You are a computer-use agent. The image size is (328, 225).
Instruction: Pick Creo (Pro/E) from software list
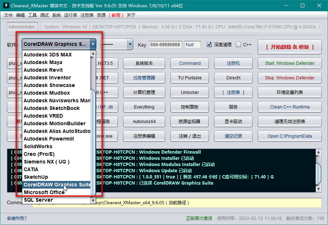pos(56,154)
